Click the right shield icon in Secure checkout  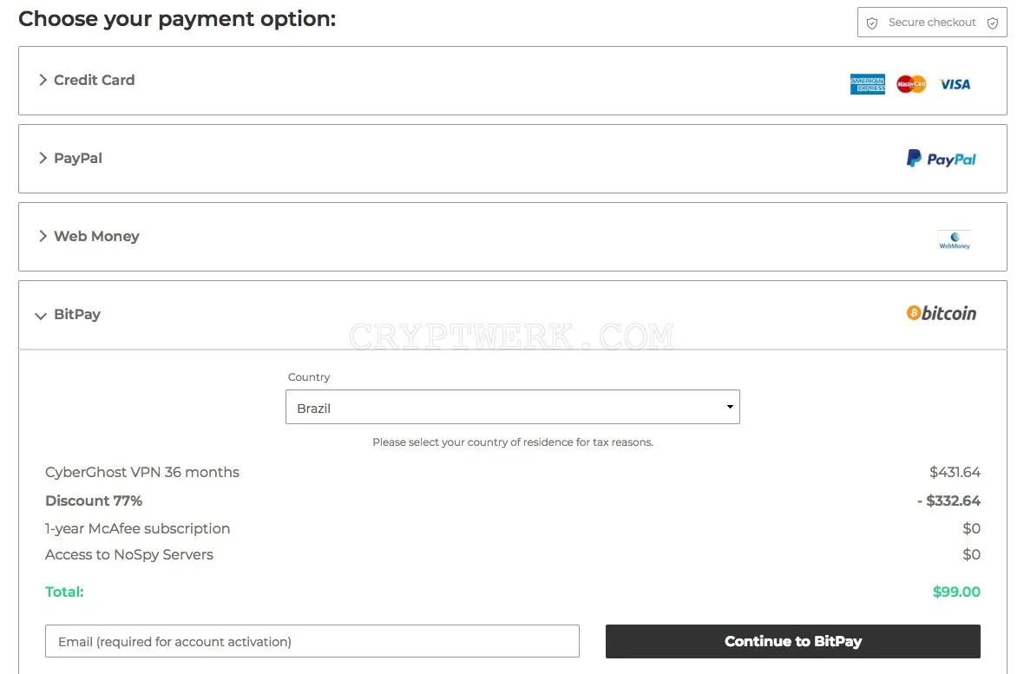(993, 23)
